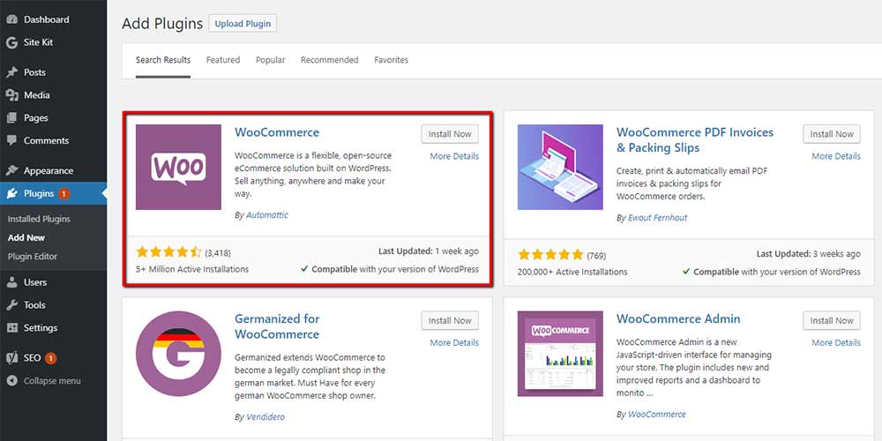Select Add New submenu item
The width and height of the screenshot is (882, 441).
[x=26, y=237]
